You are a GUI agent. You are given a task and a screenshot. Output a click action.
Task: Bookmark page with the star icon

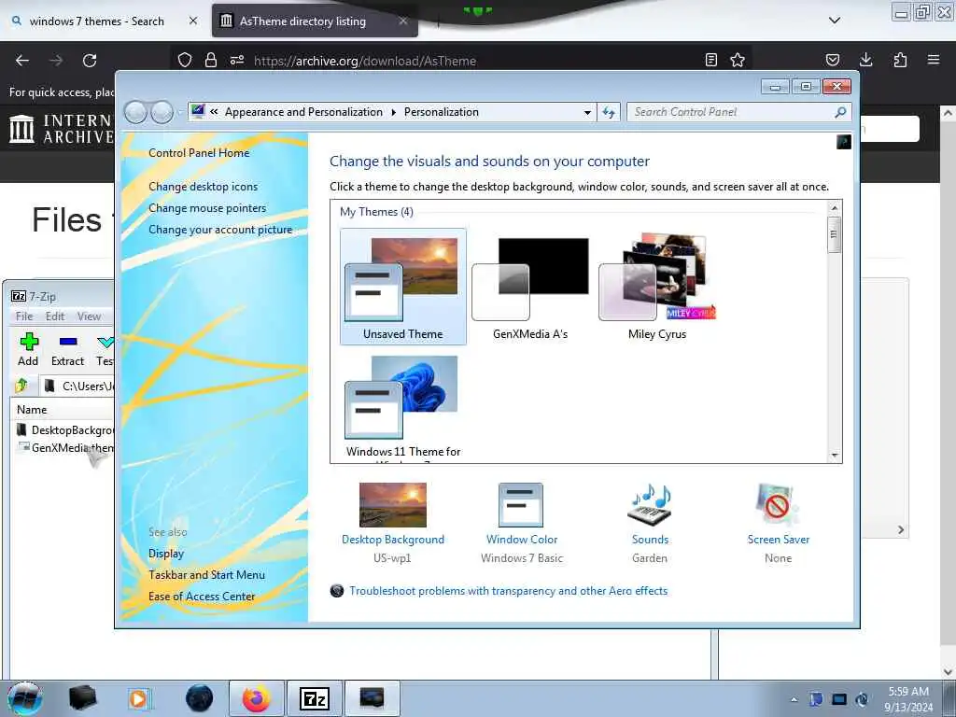click(738, 60)
